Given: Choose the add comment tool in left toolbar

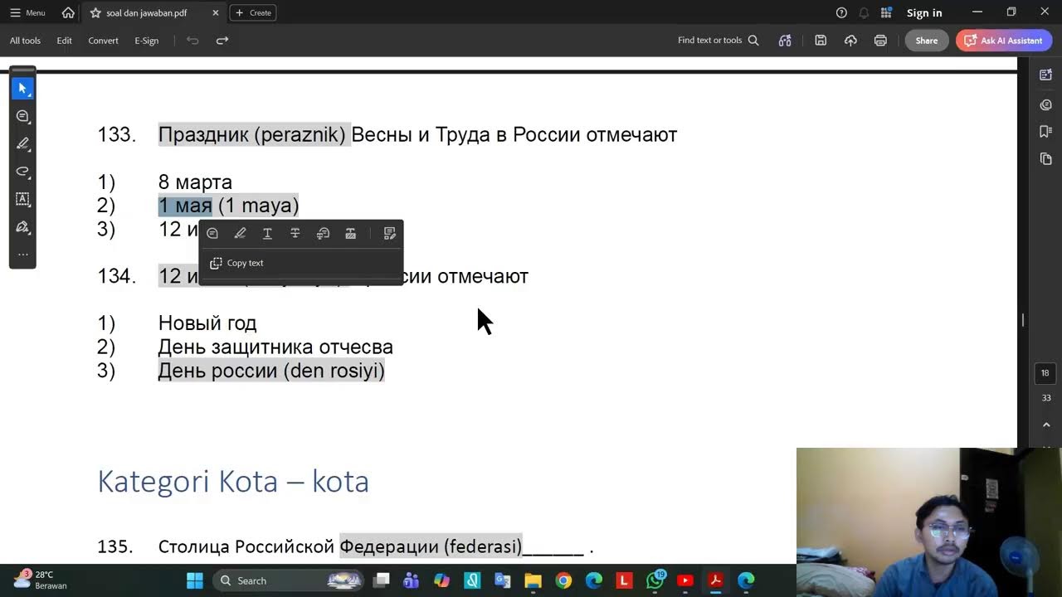Looking at the screenshot, I should click(x=22, y=116).
